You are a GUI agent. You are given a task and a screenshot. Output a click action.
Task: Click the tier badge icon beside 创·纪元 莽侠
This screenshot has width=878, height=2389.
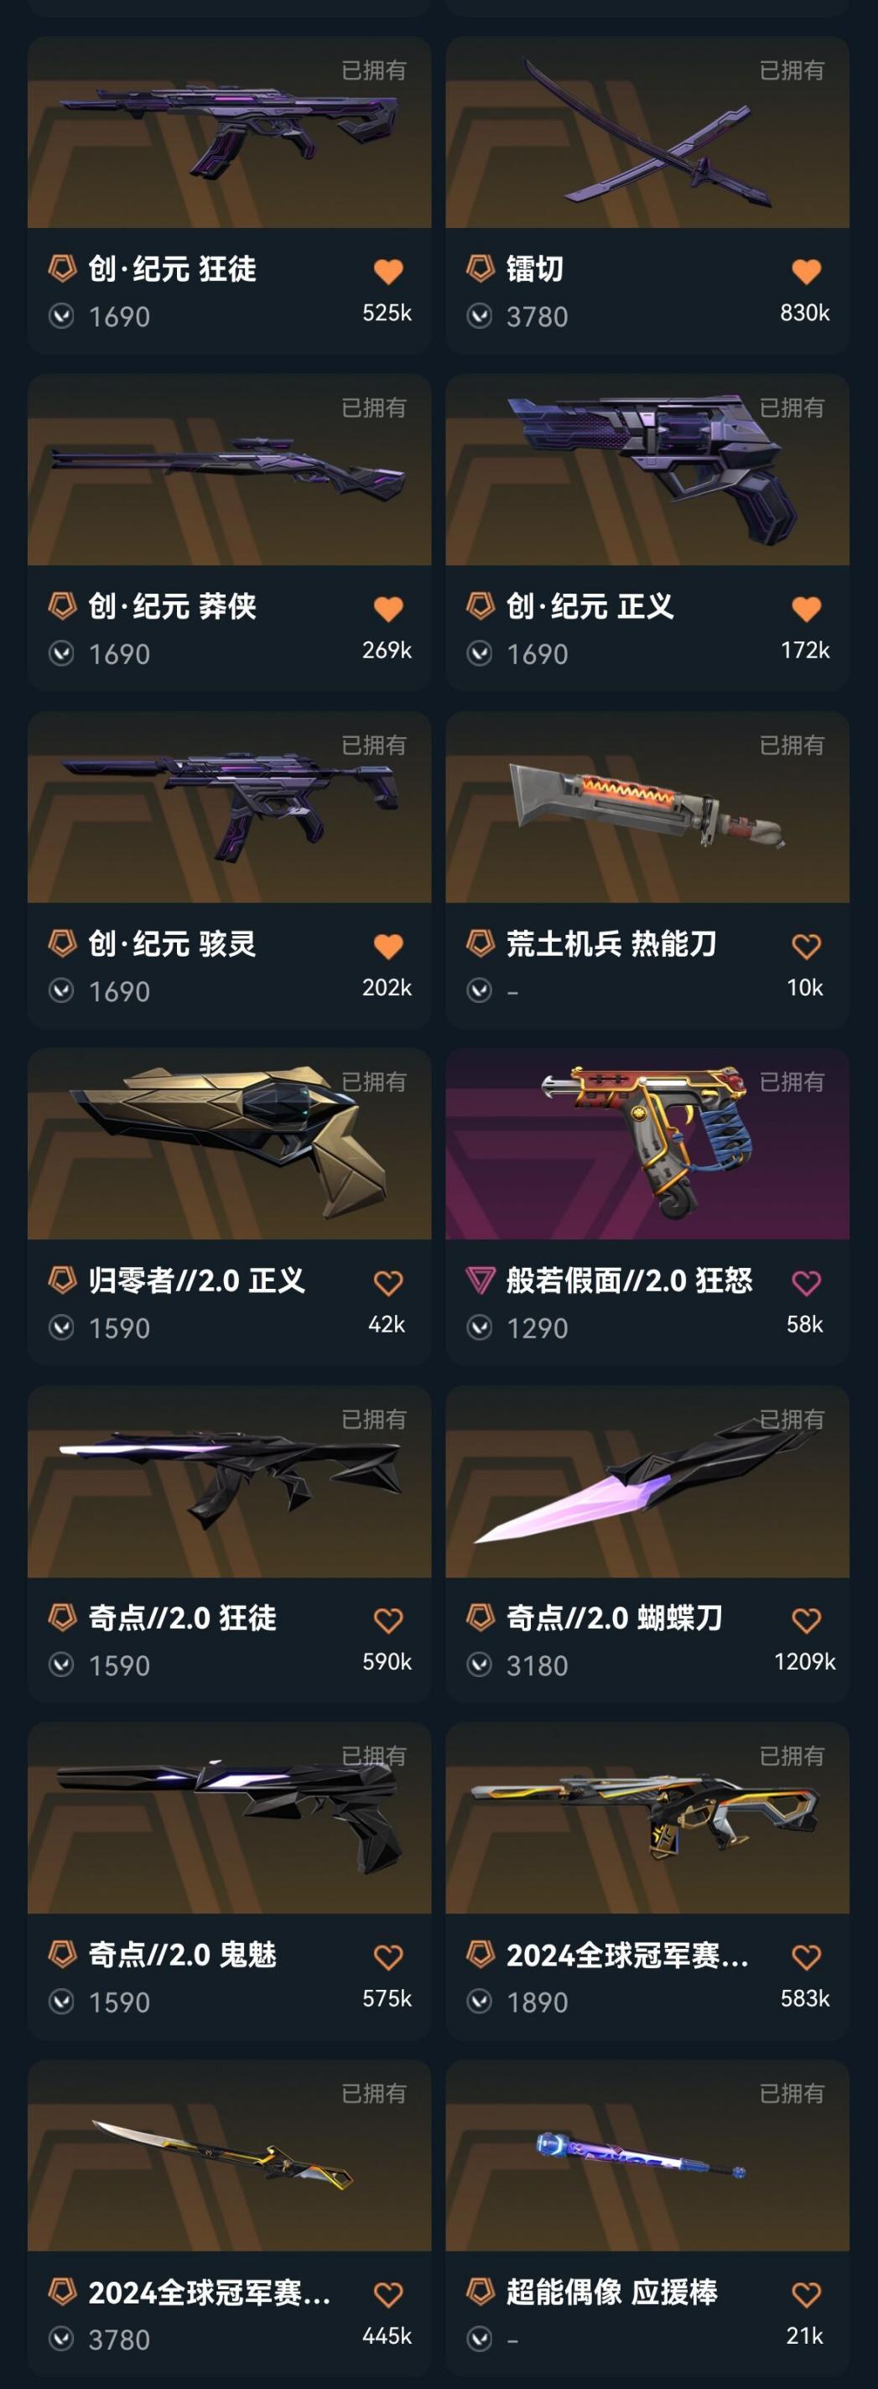pyautogui.click(x=62, y=606)
